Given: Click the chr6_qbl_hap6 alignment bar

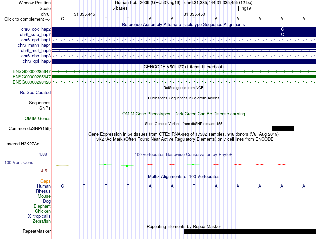Looking at the screenshot, I should pos(184,61).
